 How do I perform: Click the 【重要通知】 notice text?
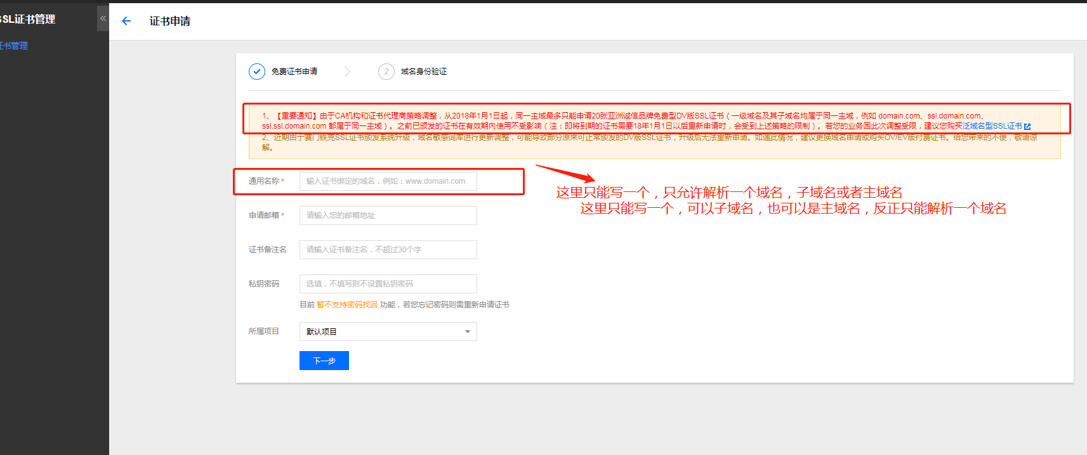296,116
